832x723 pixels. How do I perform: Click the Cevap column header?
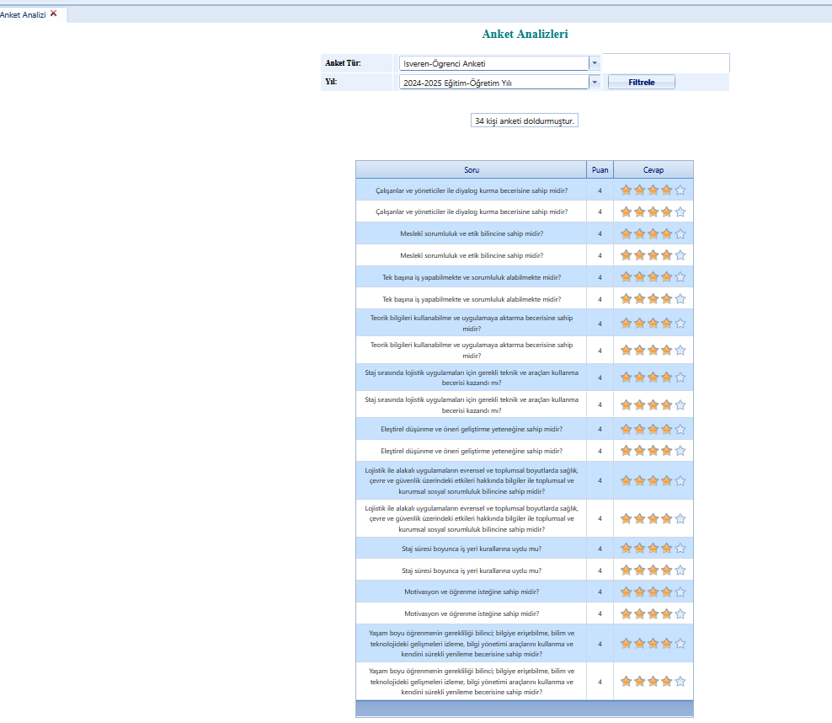pyautogui.click(x=653, y=170)
